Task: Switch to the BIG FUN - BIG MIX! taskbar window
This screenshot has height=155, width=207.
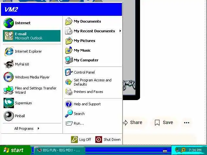Action: tap(60, 150)
